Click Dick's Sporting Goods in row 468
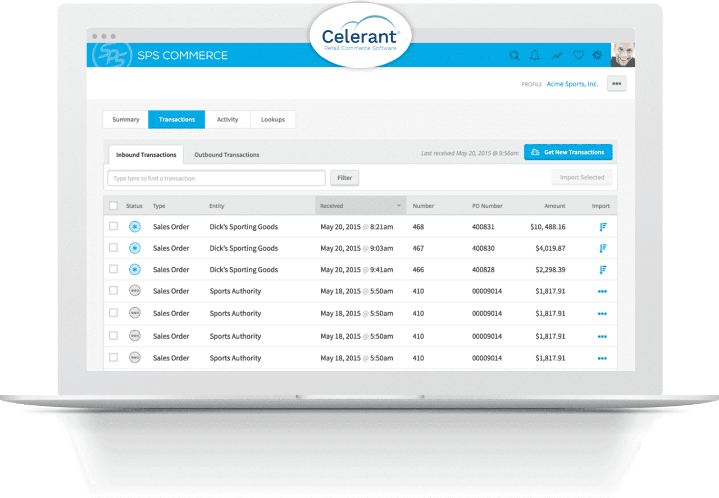The height and width of the screenshot is (498, 719). click(244, 227)
